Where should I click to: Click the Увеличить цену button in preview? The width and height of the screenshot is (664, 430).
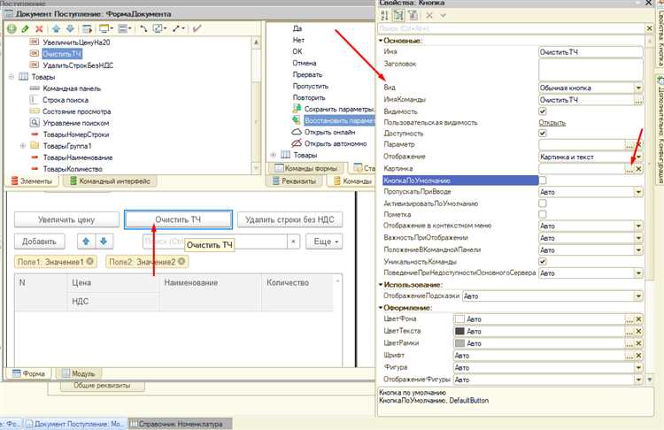(x=66, y=219)
